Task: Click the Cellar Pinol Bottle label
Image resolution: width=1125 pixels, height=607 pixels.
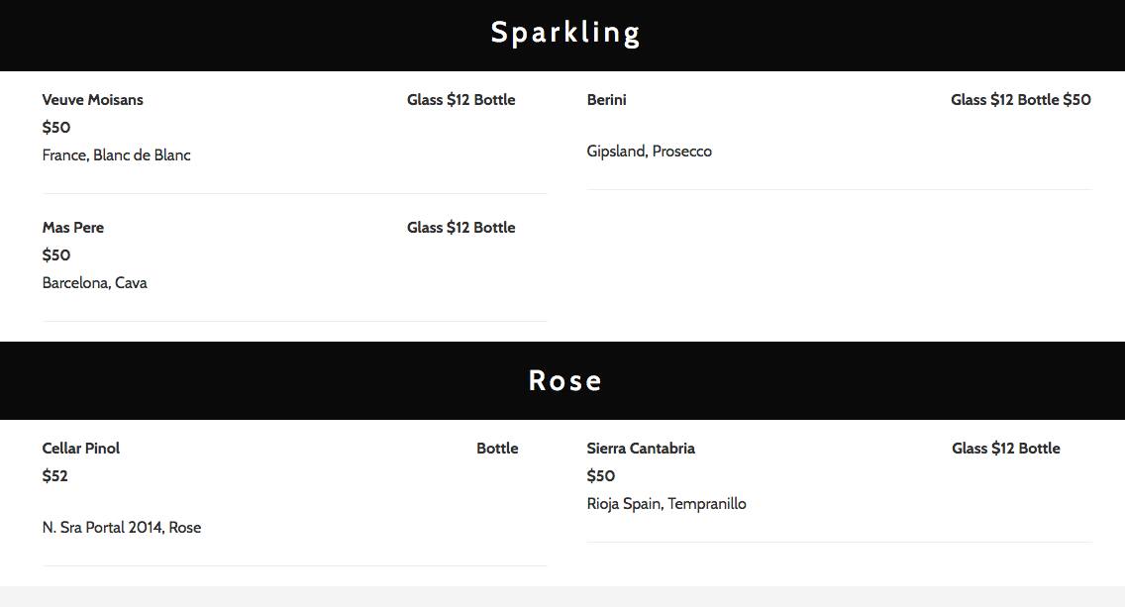Action: point(497,449)
